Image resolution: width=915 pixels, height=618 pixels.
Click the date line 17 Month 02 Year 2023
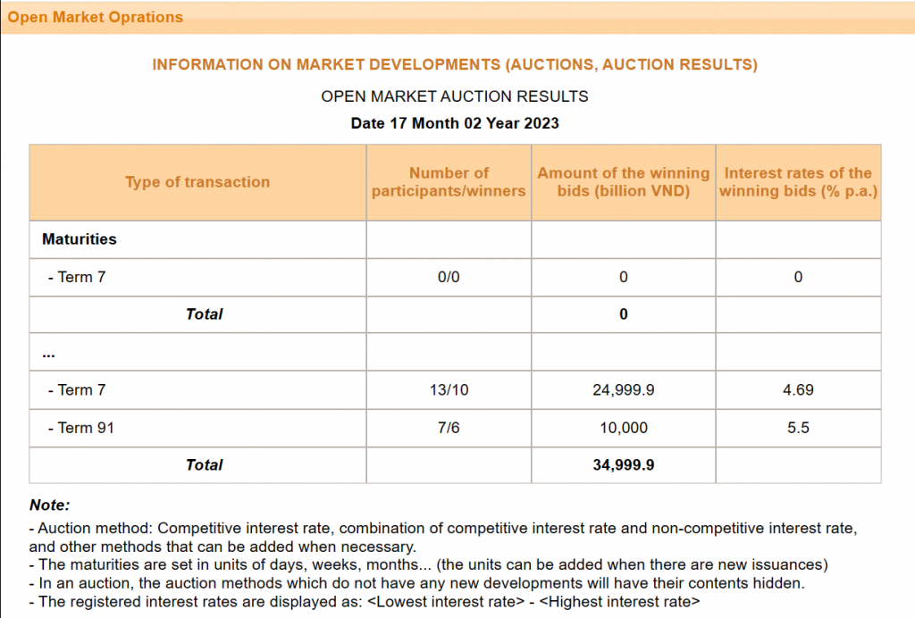click(x=455, y=123)
